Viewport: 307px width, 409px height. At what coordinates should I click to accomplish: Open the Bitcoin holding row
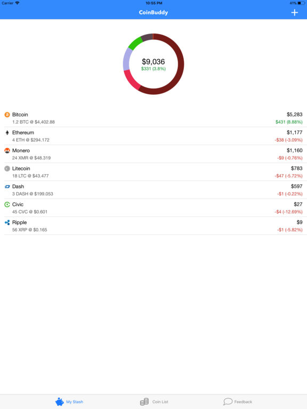(153, 118)
